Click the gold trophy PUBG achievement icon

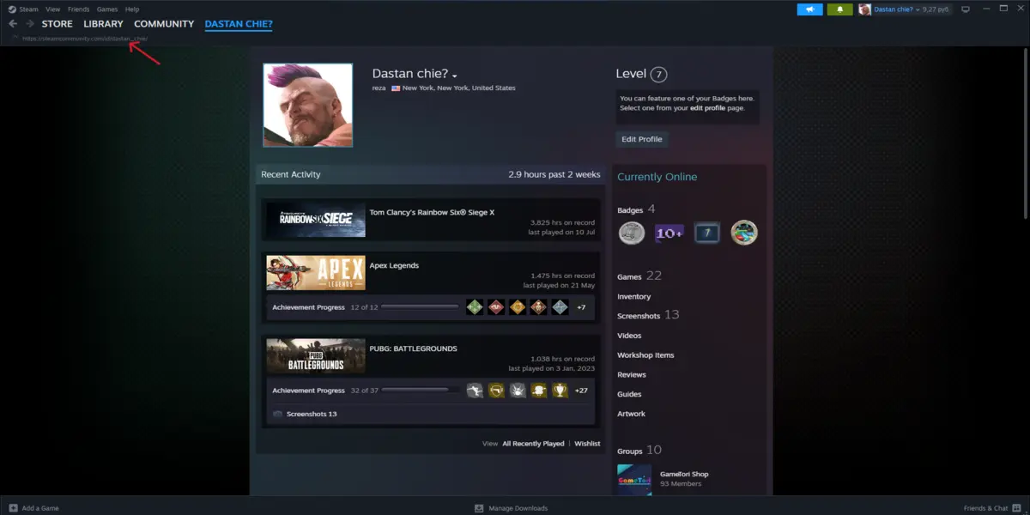pyautogui.click(x=560, y=391)
